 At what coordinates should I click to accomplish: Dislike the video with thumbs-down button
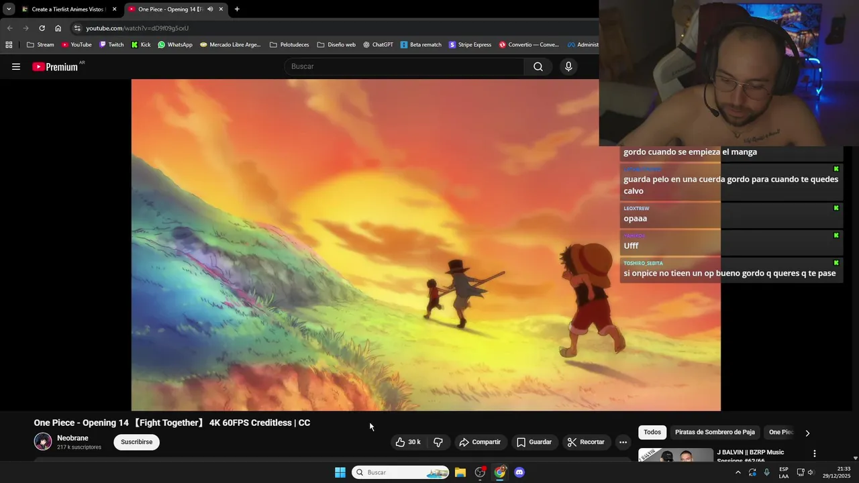click(438, 442)
